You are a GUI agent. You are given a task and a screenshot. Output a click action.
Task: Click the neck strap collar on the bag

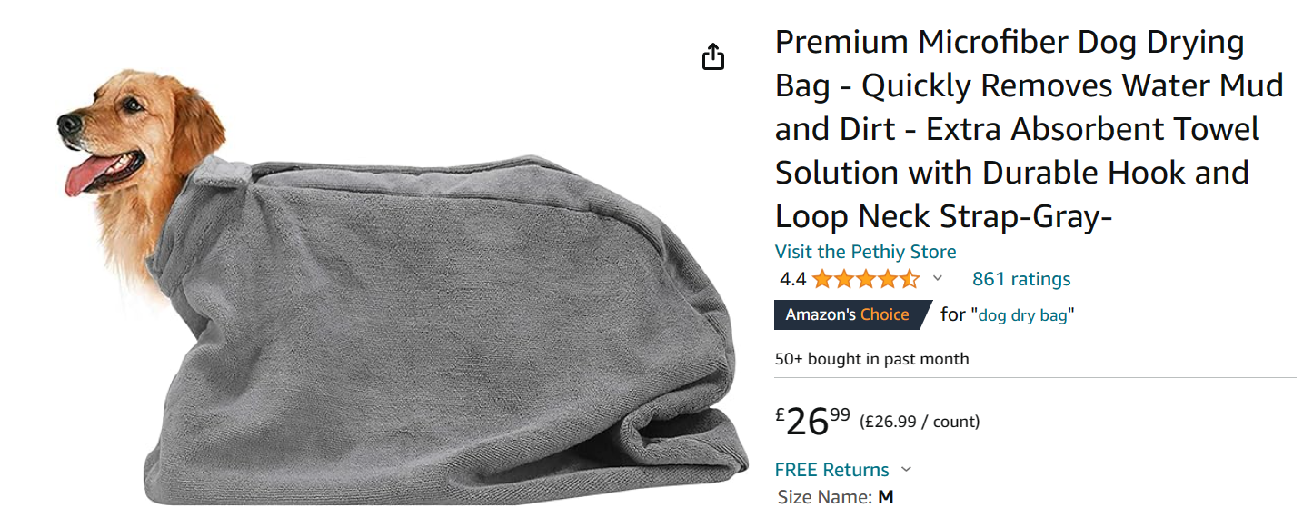pyautogui.click(x=216, y=180)
